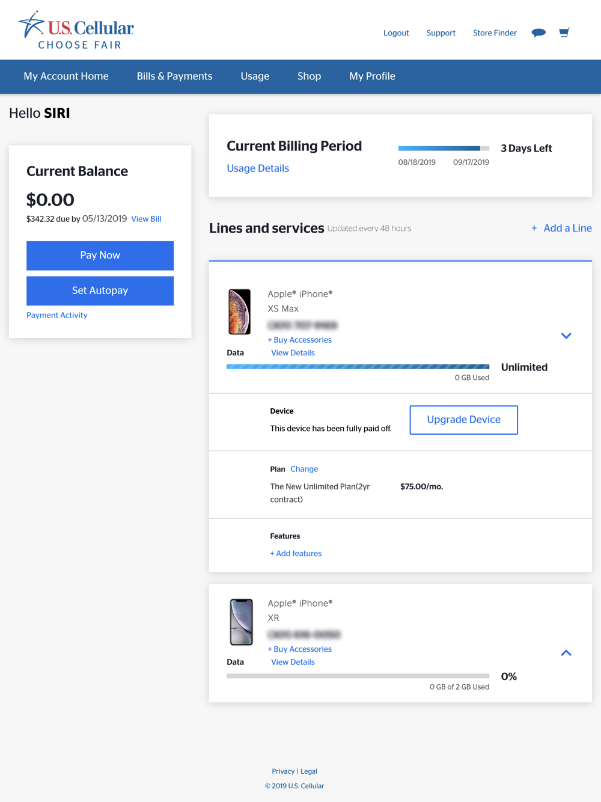
Task: Click the 09/17/2019 billing end date
Action: click(x=471, y=162)
